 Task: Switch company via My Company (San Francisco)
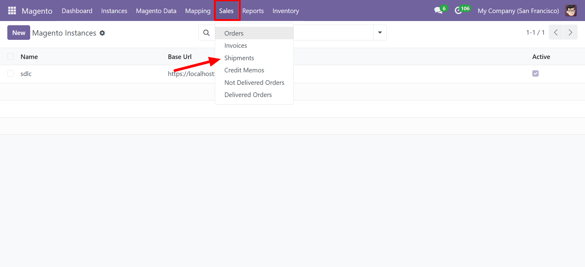518,11
